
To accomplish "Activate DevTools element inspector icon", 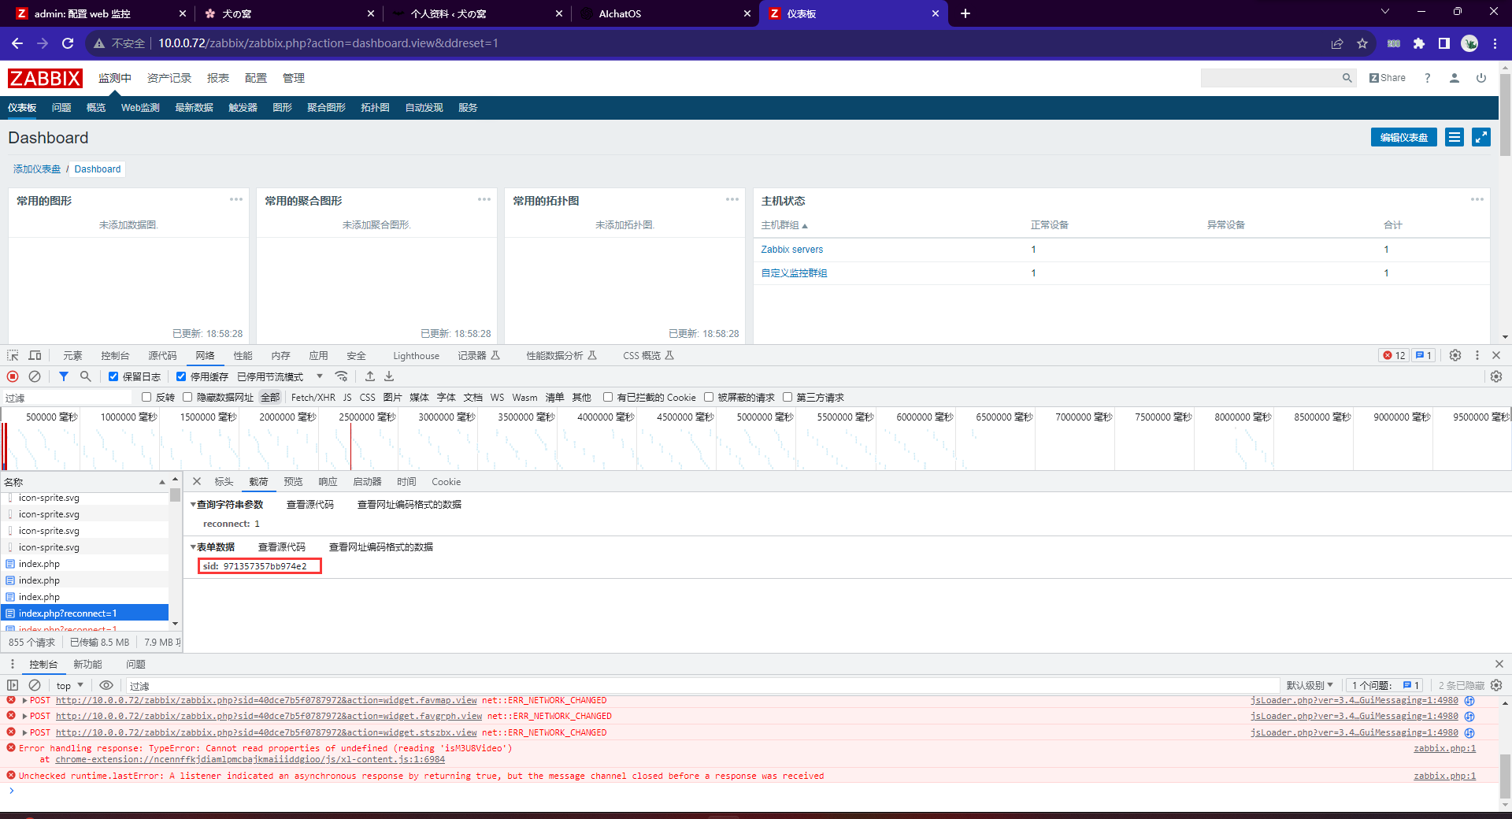I will [x=13, y=356].
